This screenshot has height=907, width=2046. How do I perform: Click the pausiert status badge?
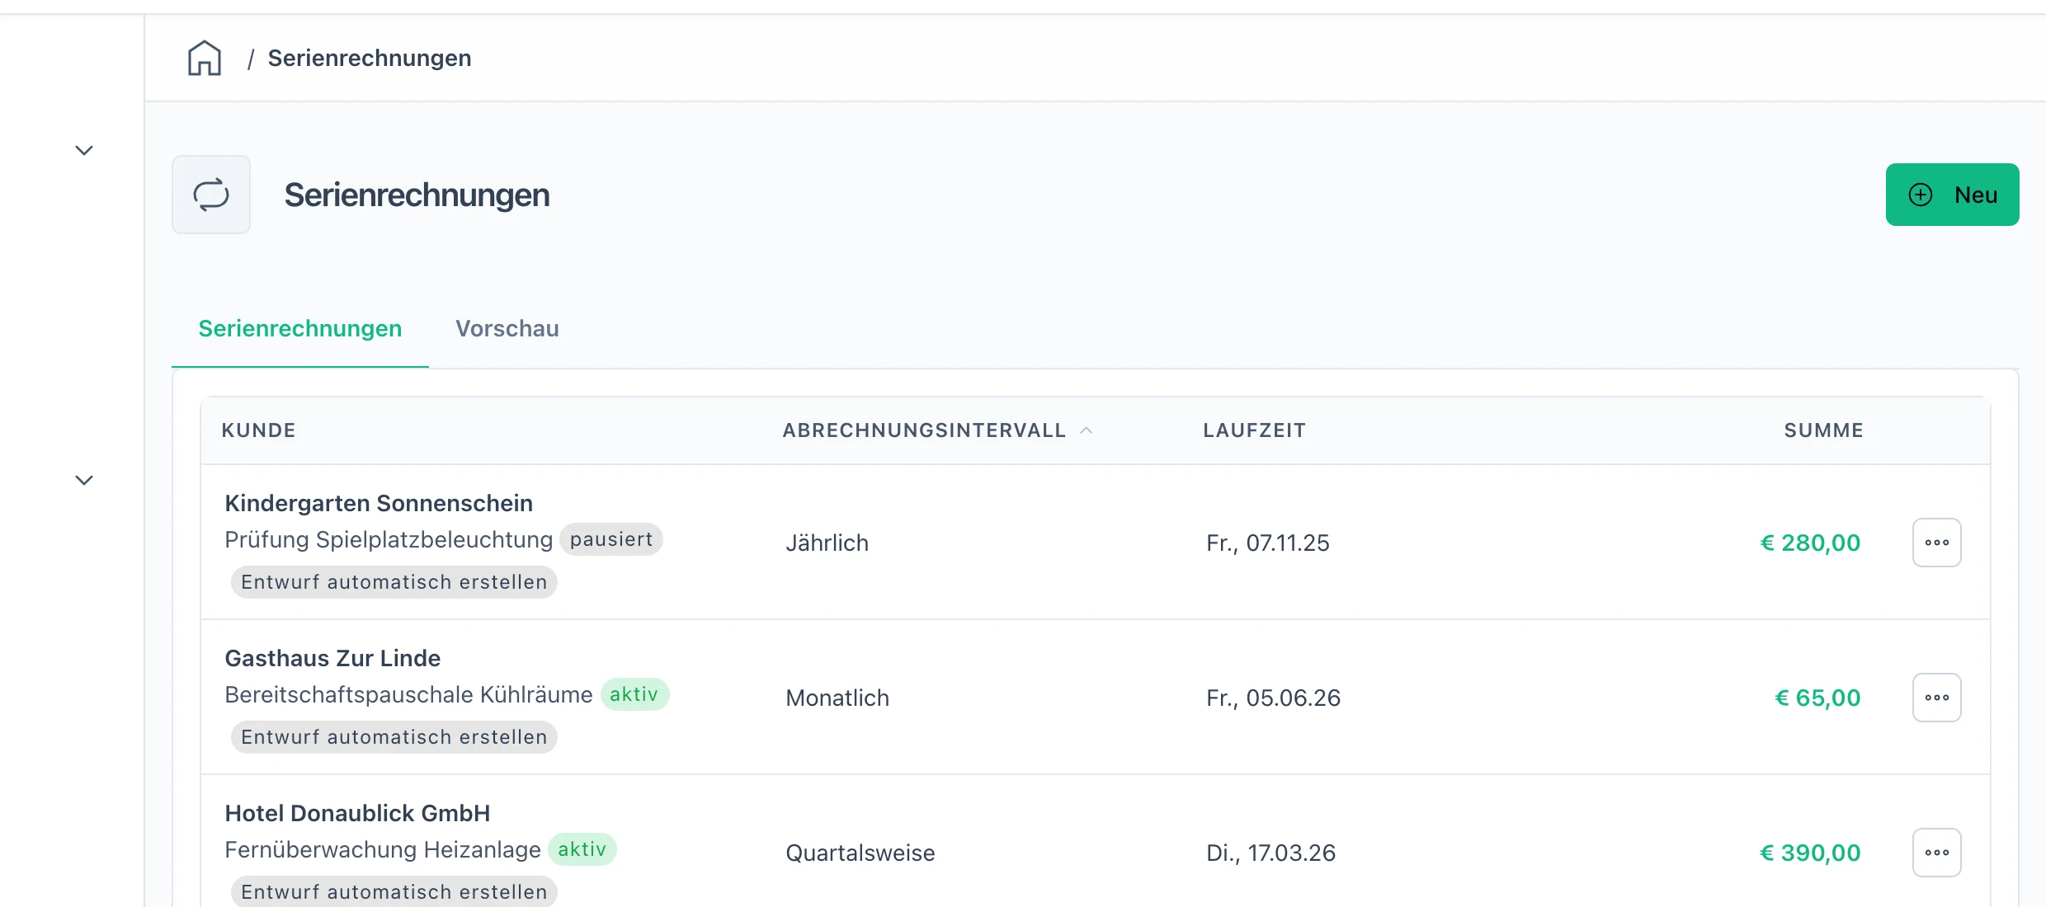[x=611, y=539]
